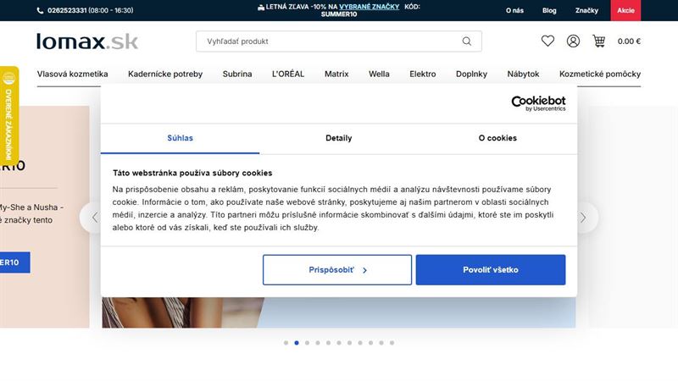Switch to the Súhlas tab
The height and width of the screenshot is (381, 678).
click(180, 138)
